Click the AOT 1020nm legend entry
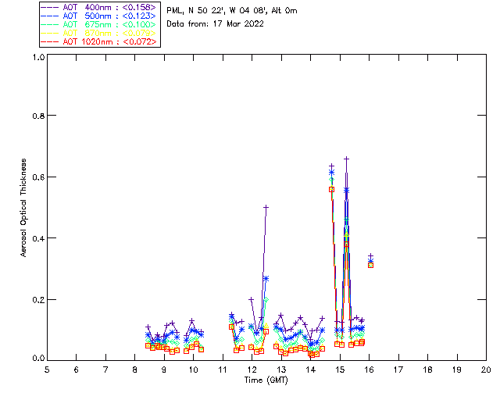The height and width of the screenshot is (400, 500). pyautogui.click(x=99, y=41)
